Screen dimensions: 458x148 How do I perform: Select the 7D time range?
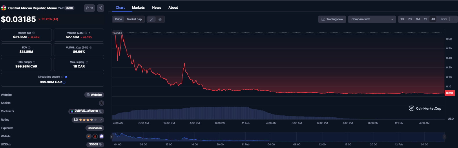[410, 19]
